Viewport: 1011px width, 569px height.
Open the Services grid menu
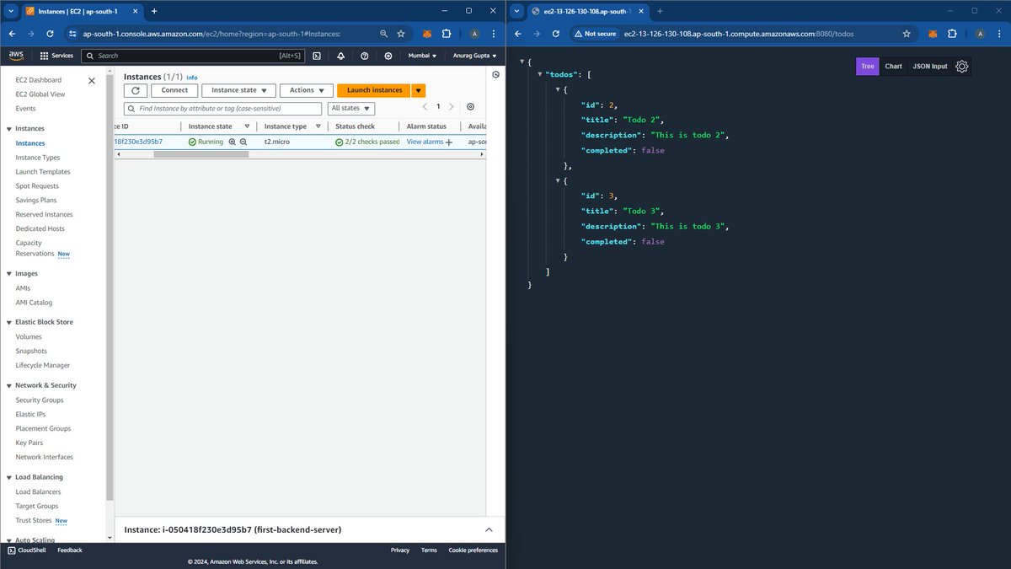[x=56, y=56]
